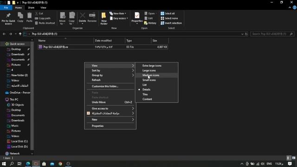Expand Give access to submenu
The width and height of the screenshot is (297, 167).
click(110, 109)
